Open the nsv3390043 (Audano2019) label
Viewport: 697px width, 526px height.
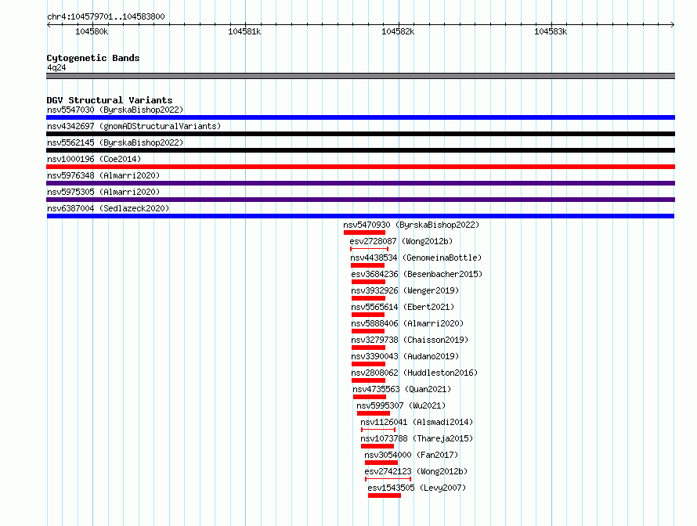pos(405,356)
